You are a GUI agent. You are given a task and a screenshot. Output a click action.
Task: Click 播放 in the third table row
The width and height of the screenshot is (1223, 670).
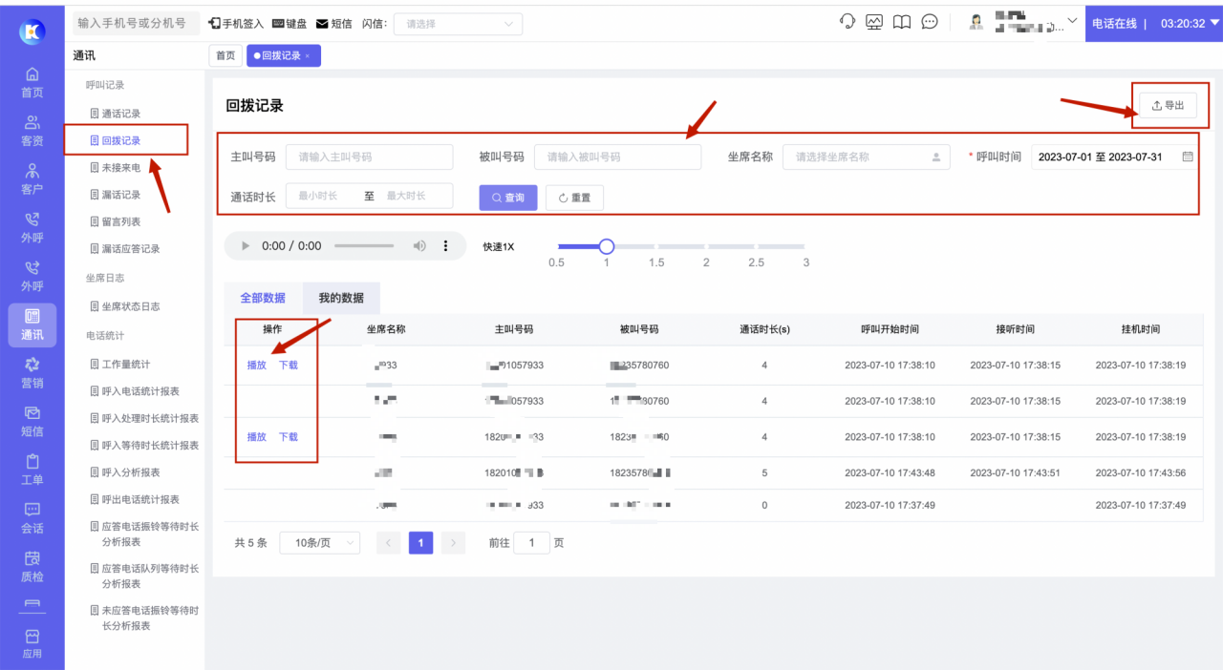click(x=257, y=436)
